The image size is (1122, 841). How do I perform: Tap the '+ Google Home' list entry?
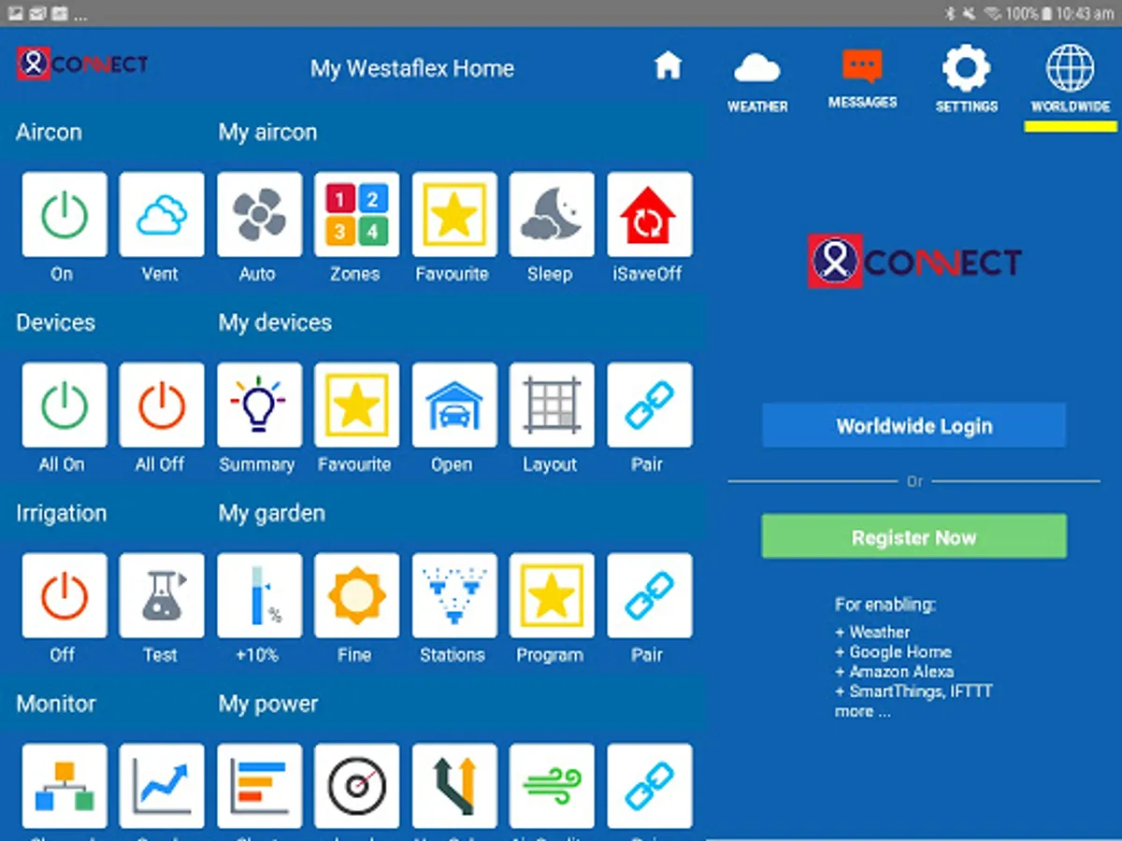tap(892, 652)
